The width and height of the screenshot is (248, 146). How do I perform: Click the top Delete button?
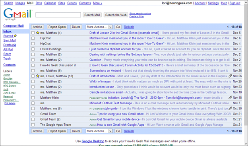pyautogui.click(x=76, y=27)
